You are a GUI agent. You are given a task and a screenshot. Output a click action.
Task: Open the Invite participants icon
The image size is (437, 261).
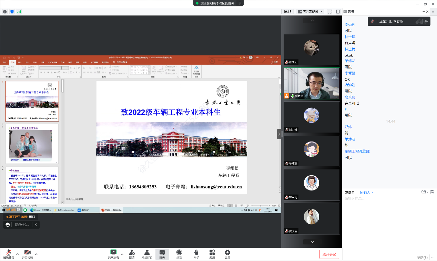coord(132,254)
